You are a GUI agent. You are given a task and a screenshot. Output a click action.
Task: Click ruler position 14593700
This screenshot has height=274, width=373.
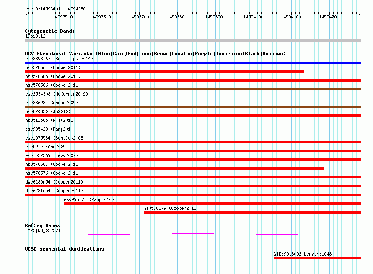coord(139,17)
